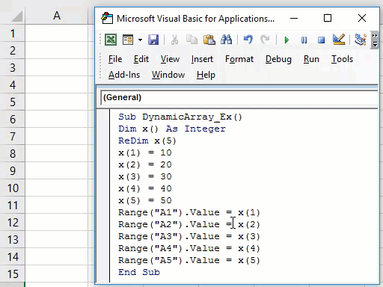Viewport: 383px width, 287px height.
Task: Open the (General) object dropdown
Action: click(x=239, y=97)
